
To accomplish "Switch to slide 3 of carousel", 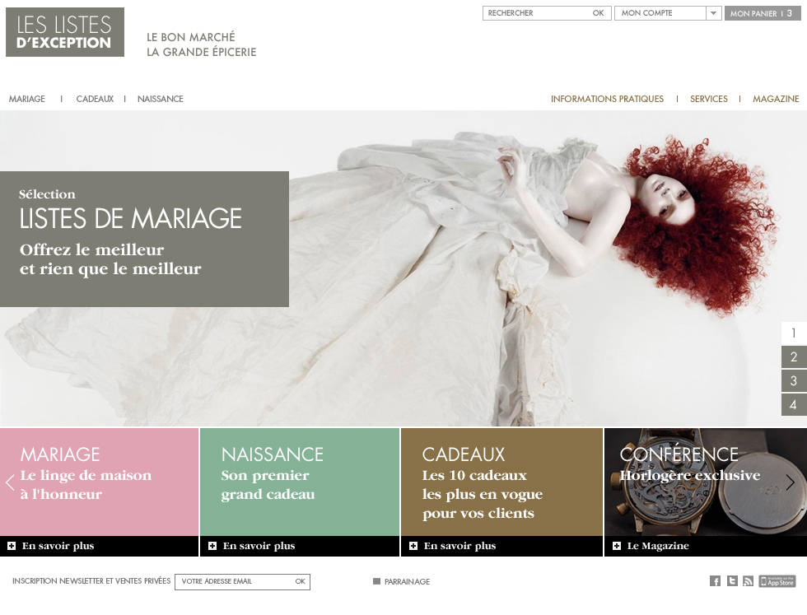I will [x=794, y=381].
